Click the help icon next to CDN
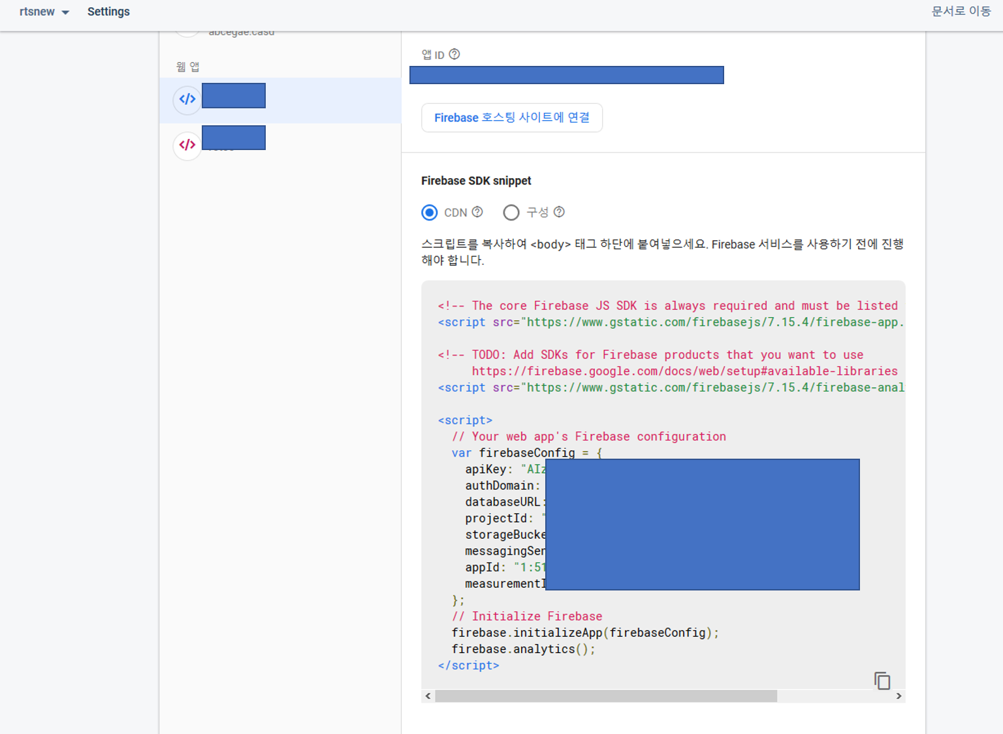 pos(477,212)
